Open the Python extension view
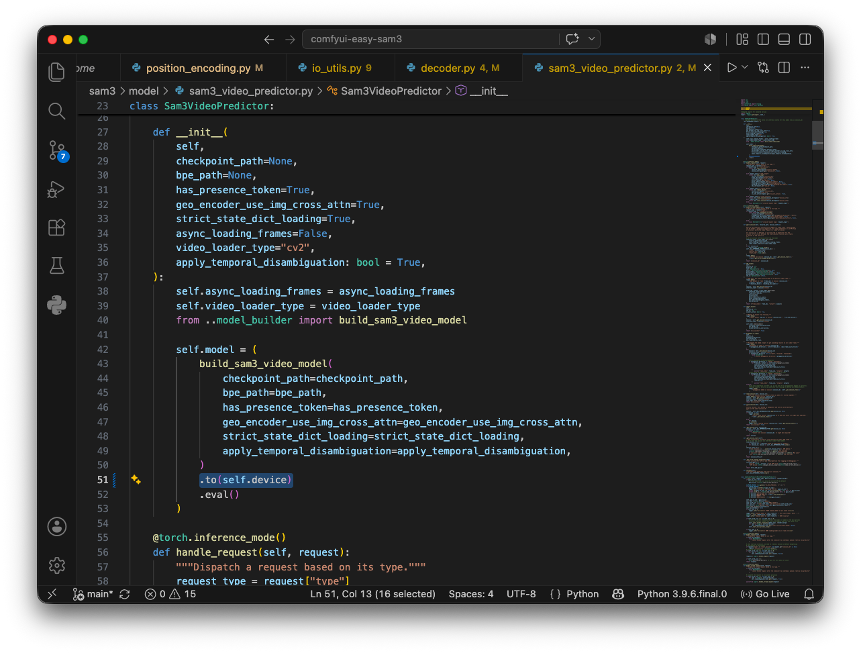 pyautogui.click(x=57, y=305)
